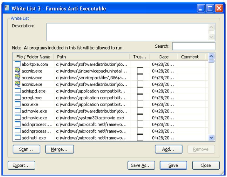The image size is (227, 177).
Task: Click the accwiz.exe icon for servicepackfiles path
Action: [18, 77]
